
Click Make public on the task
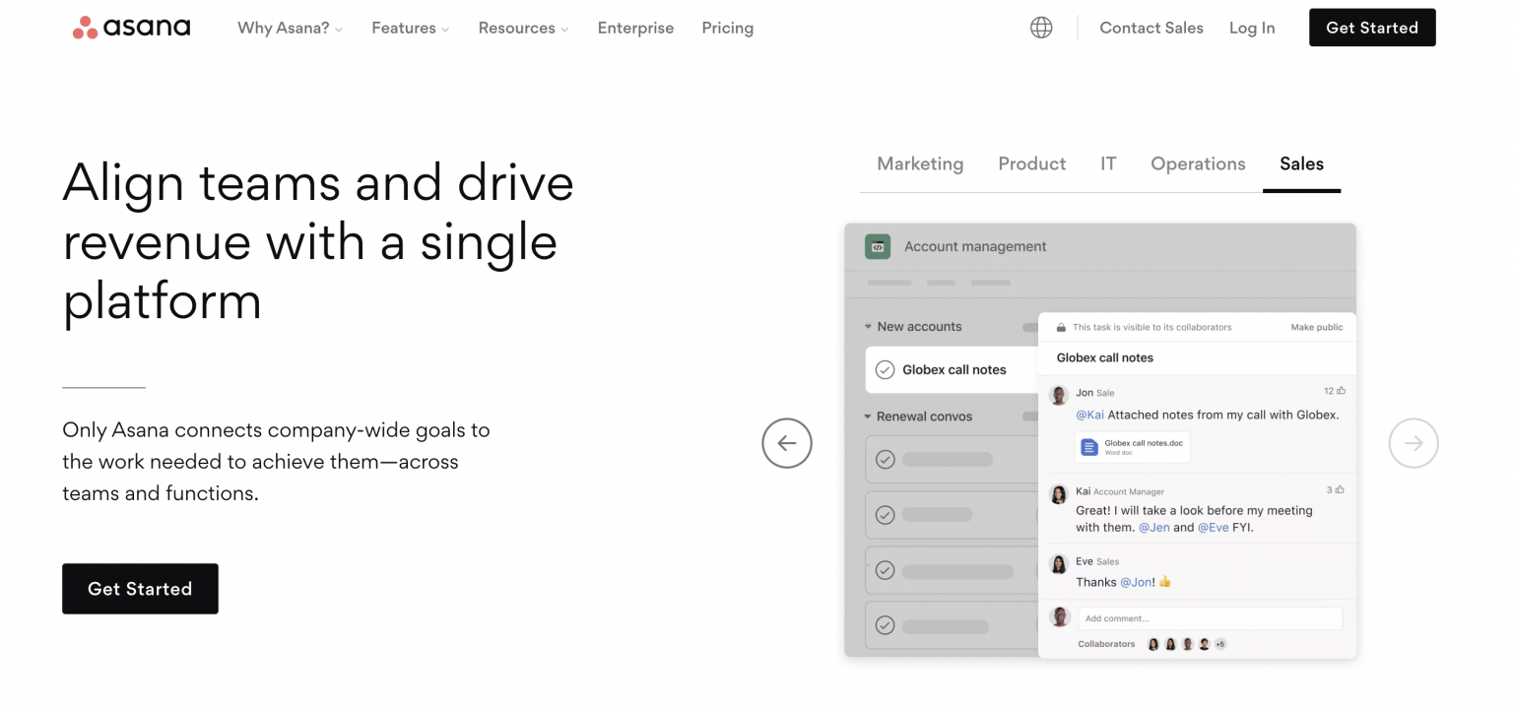(1317, 327)
